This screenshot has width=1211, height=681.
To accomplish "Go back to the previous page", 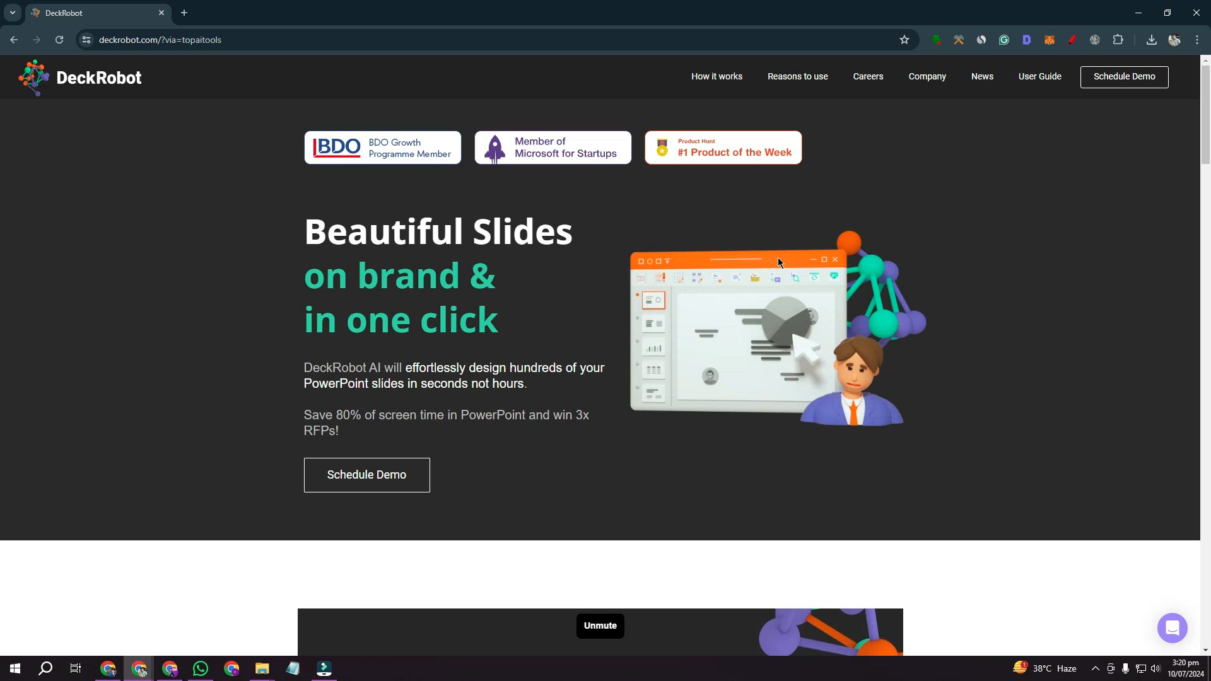I will pyautogui.click(x=14, y=40).
